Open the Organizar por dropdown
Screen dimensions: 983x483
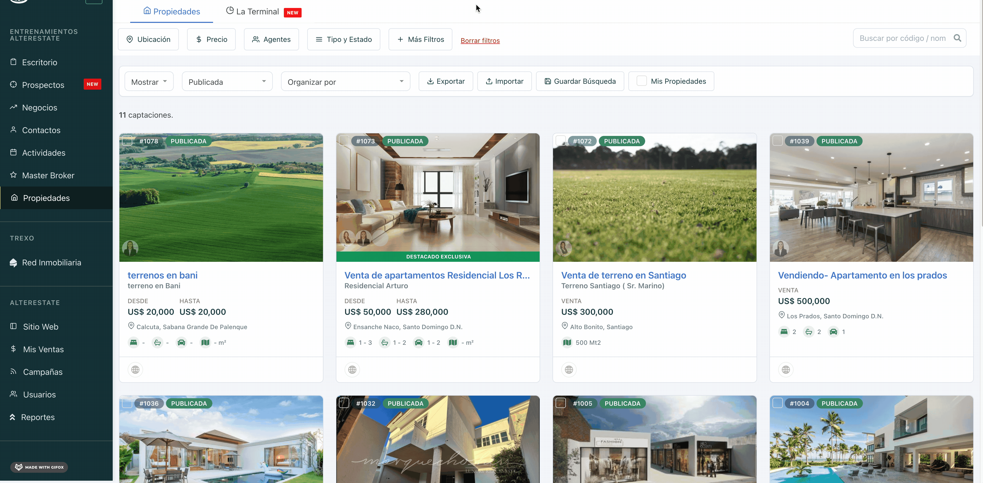[345, 81]
